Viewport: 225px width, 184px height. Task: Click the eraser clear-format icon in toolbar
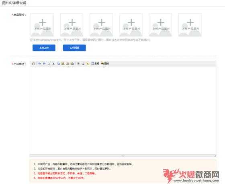(83, 64)
